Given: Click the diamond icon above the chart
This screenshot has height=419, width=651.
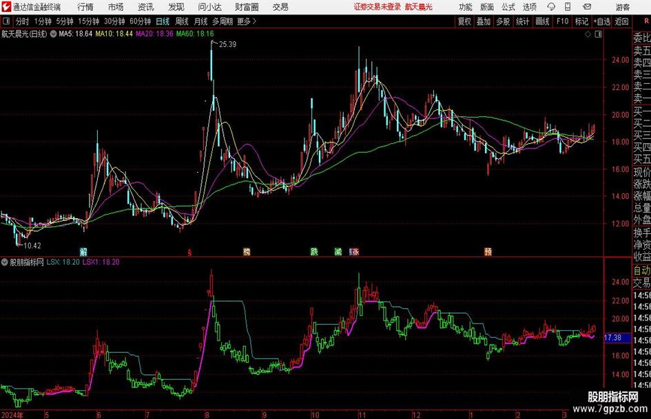Looking at the screenshot, I should (588, 34).
